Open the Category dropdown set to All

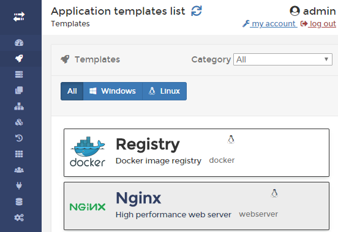(x=283, y=59)
